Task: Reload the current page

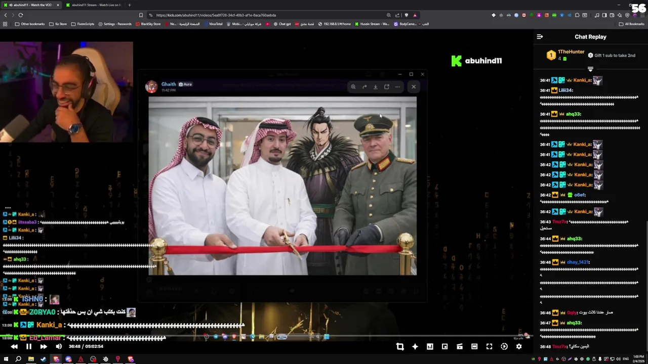Action: (21, 15)
